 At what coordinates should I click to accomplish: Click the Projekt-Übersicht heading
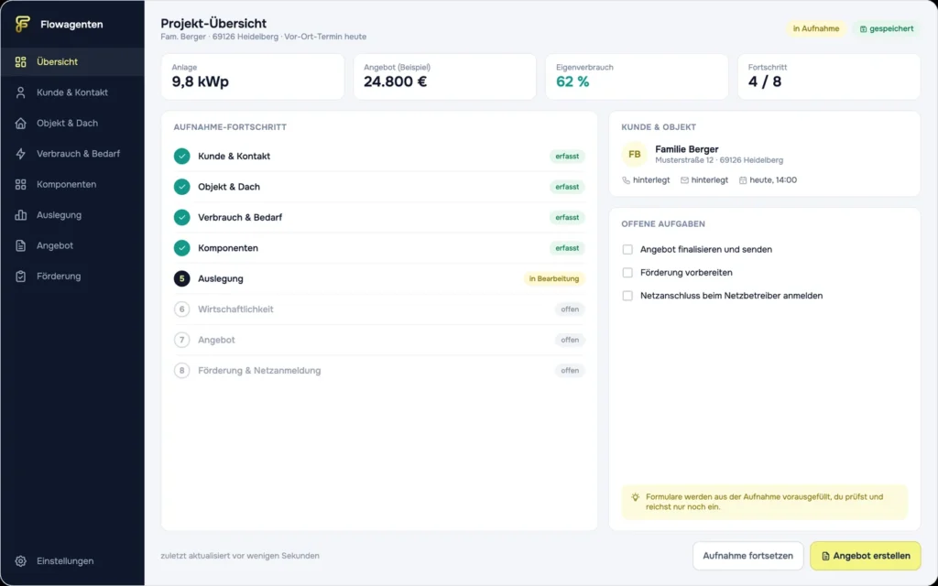(213, 23)
